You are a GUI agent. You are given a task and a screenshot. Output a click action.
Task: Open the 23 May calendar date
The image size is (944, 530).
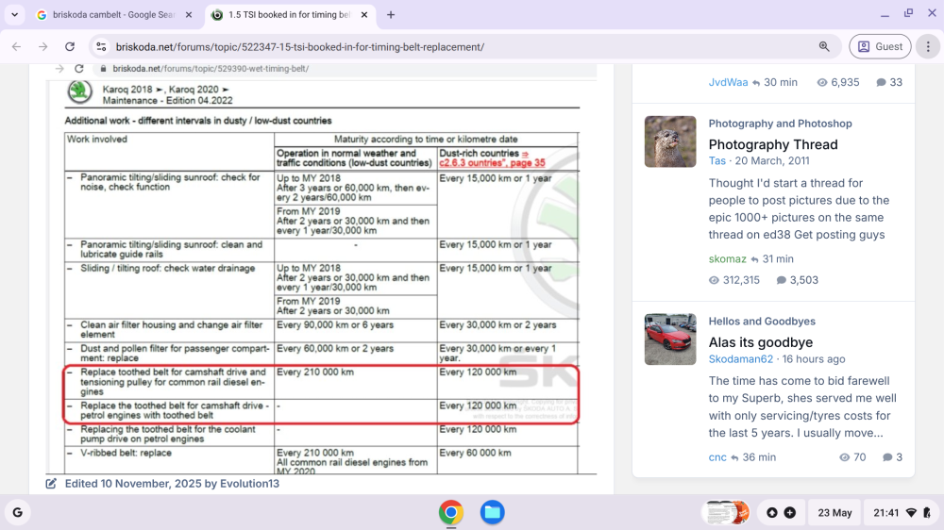point(834,513)
